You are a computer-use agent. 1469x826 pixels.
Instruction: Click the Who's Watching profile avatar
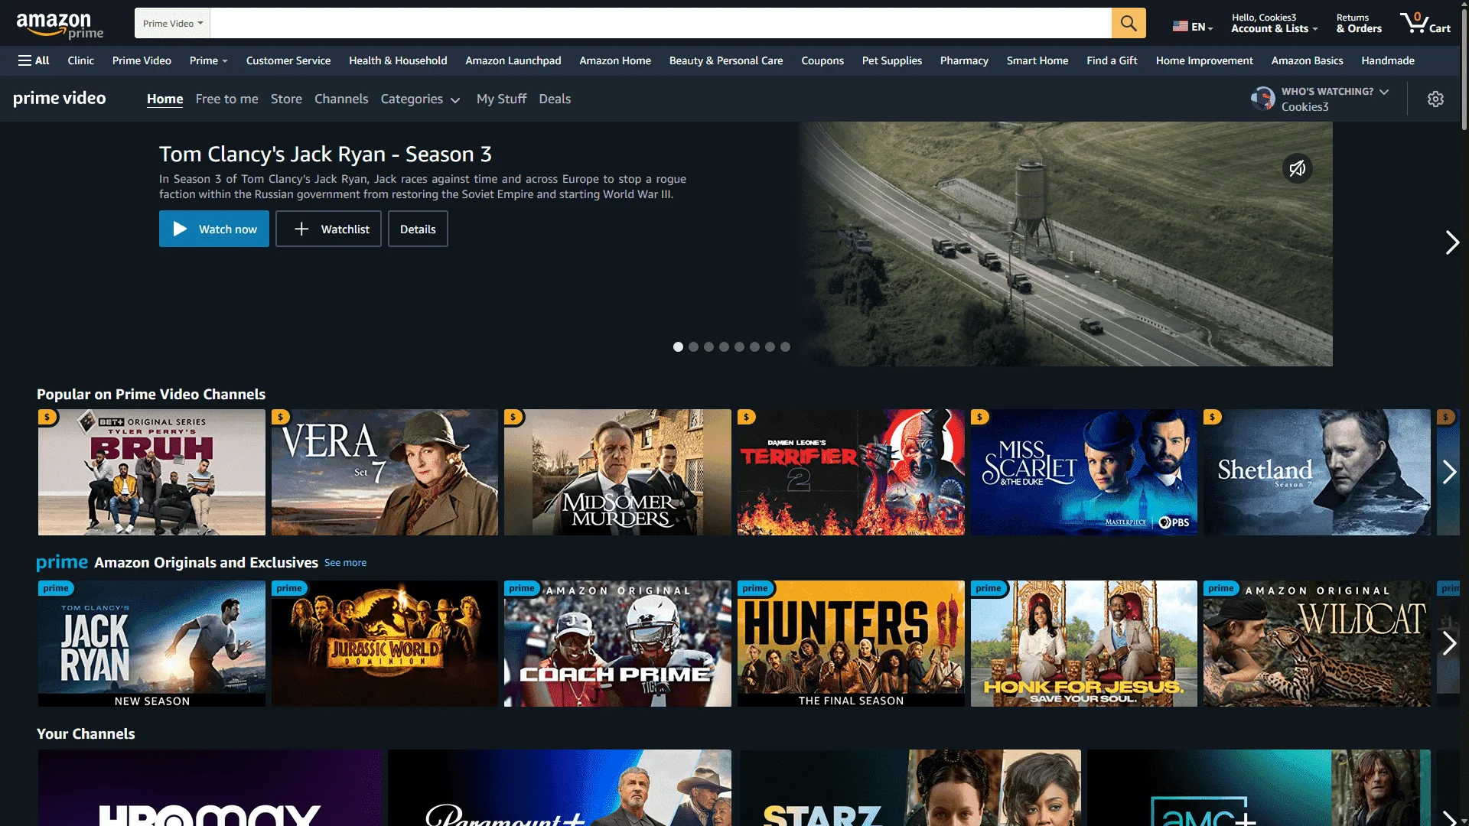[1262, 99]
